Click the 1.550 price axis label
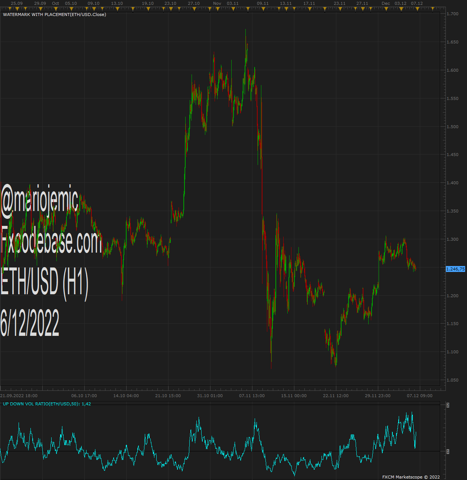 tap(453, 98)
